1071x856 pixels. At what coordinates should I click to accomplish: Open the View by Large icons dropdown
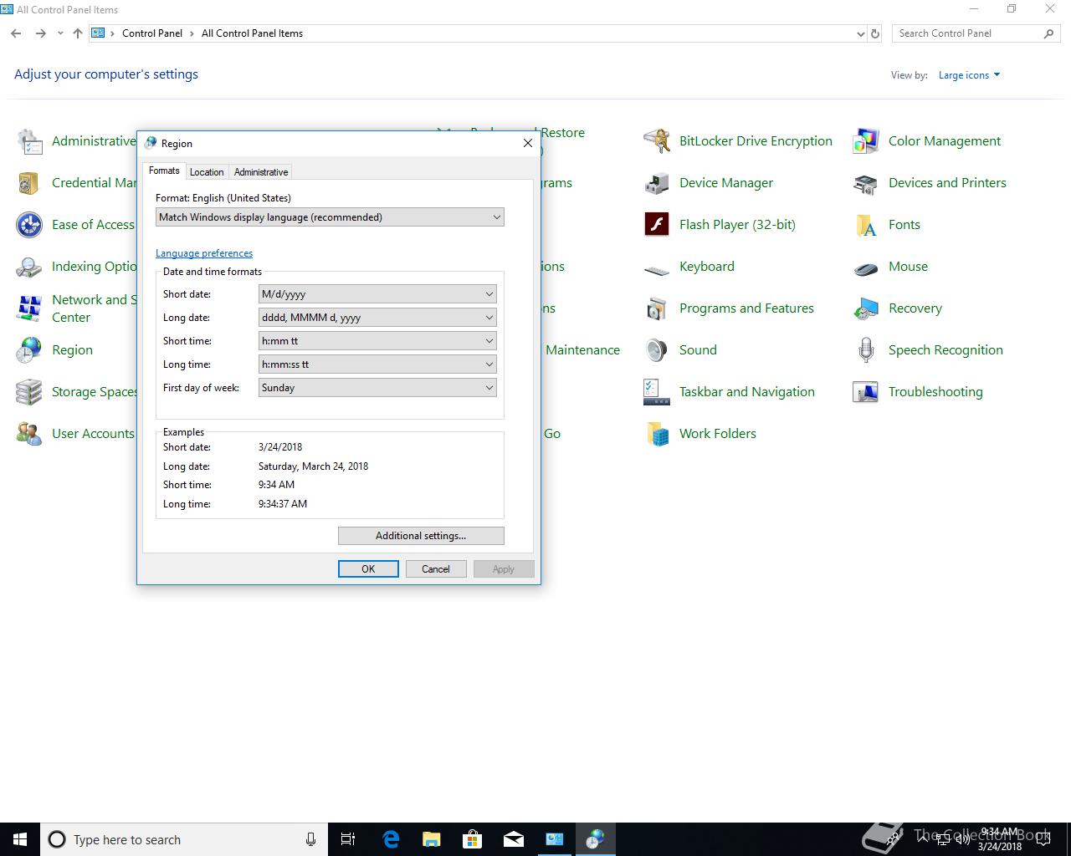click(x=969, y=75)
